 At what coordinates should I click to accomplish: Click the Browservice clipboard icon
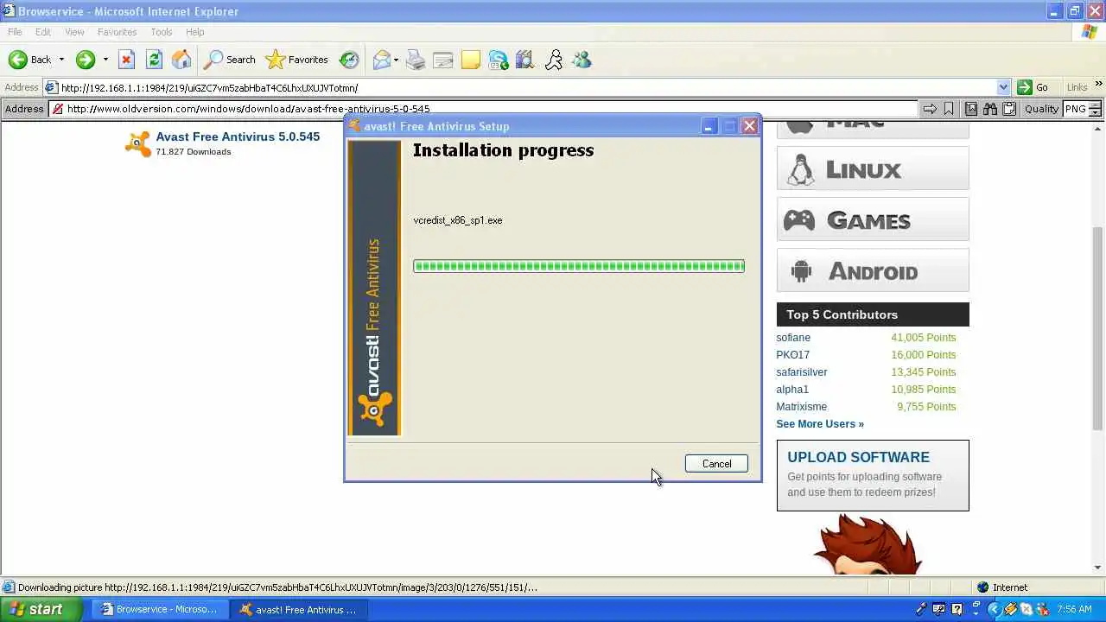[1009, 109]
